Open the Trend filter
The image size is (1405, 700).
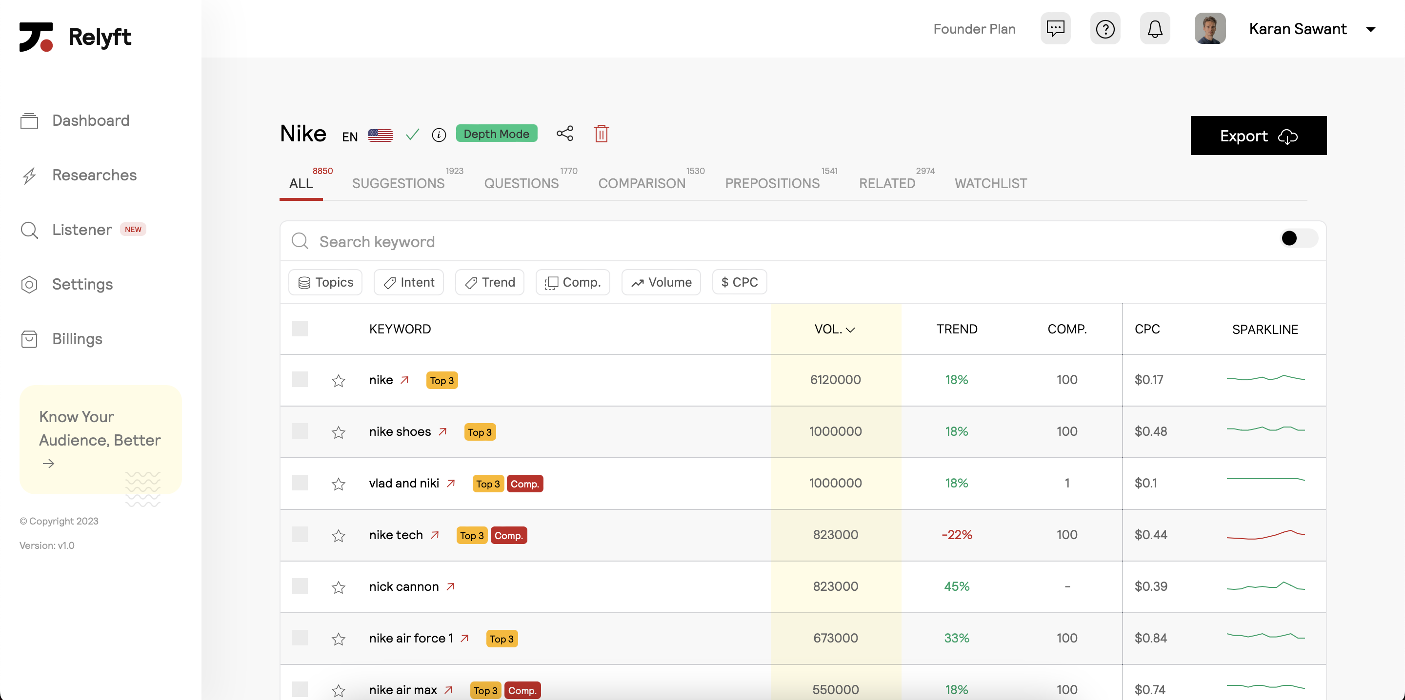click(x=489, y=282)
